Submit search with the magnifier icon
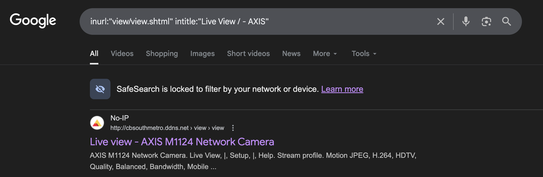 pyautogui.click(x=507, y=21)
